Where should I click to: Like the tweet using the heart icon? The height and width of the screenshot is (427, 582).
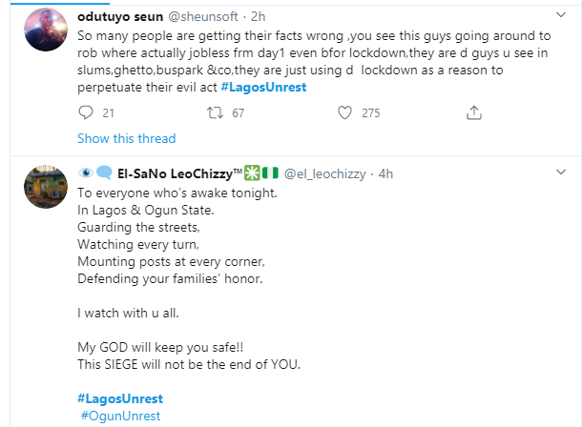click(x=343, y=113)
